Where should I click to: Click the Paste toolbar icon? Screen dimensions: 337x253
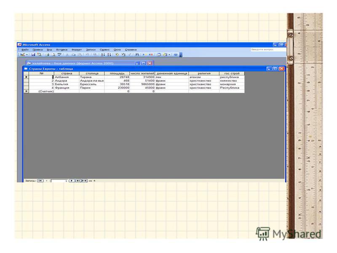click(80, 55)
